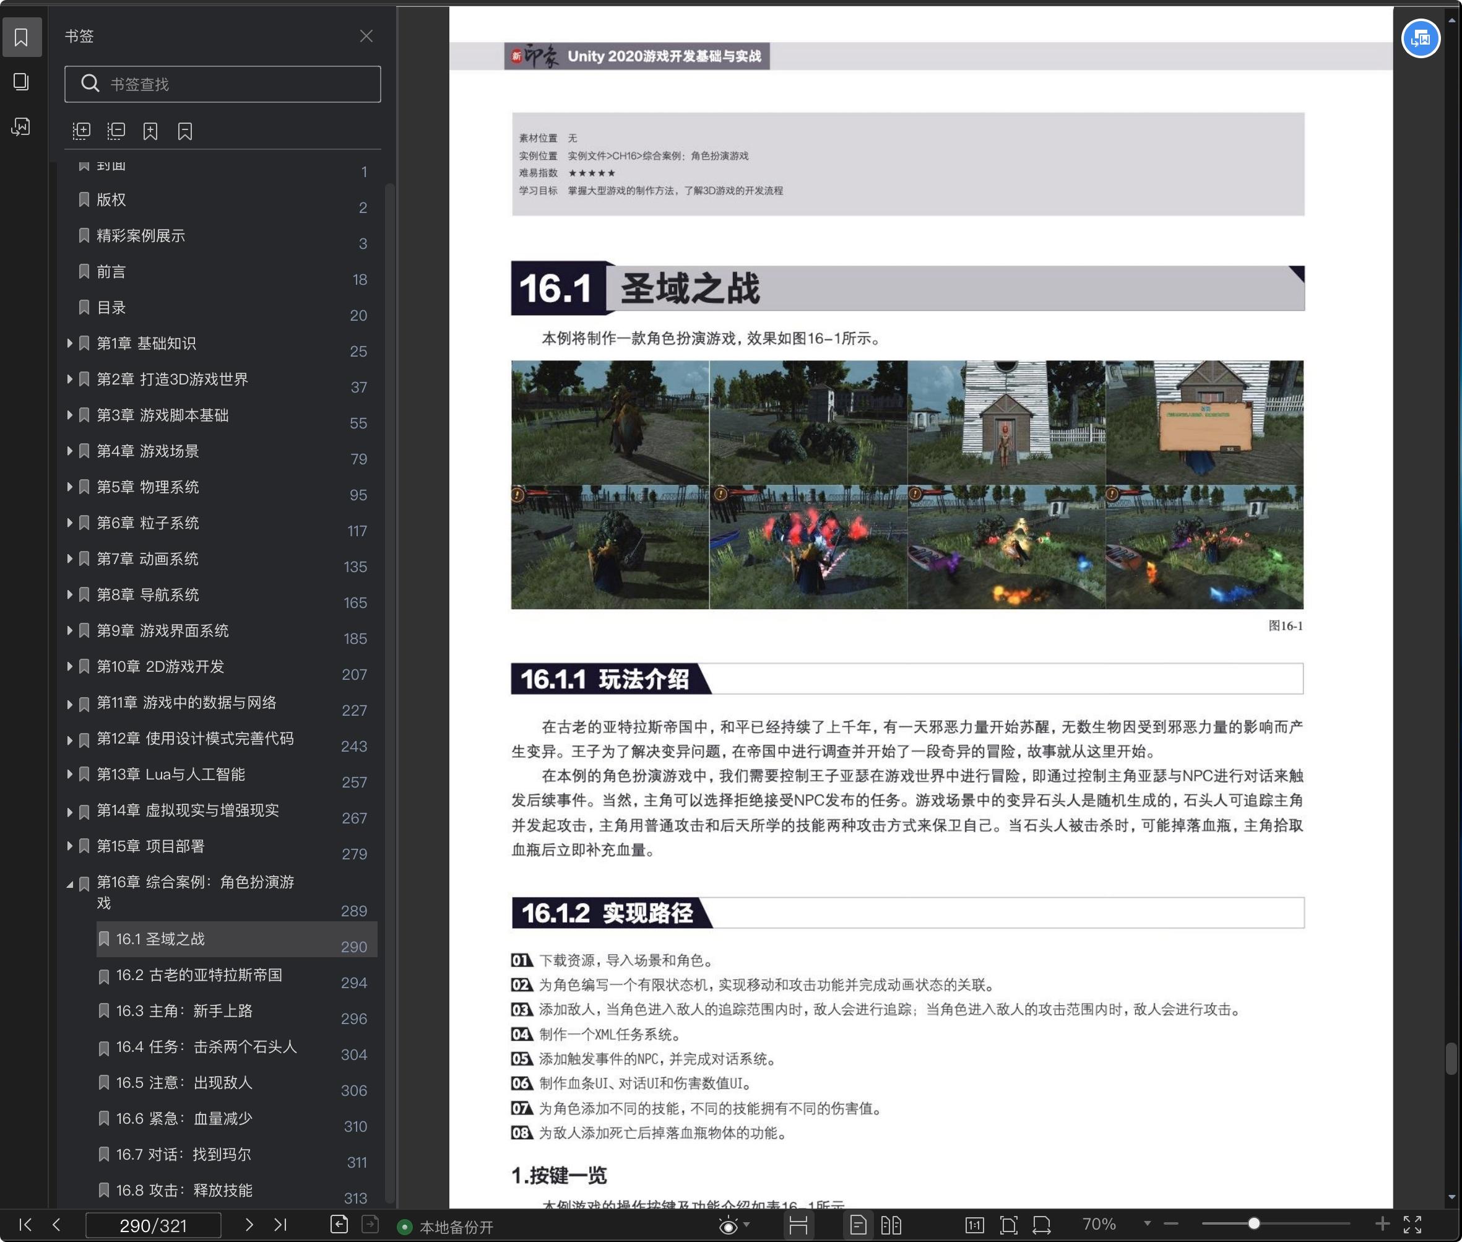Click the collapse all bookmarks icon
This screenshot has height=1242, width=1462.
point(116,130)
